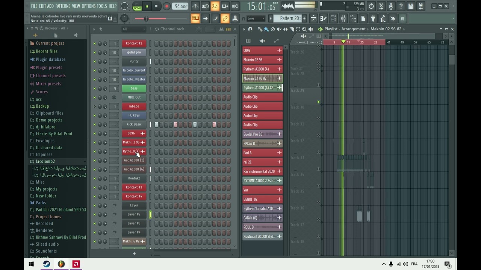Viewport: 481px width, 270px height.
Task: Open the Piano roll view icon
Action: pyautogui.click(x=323, y=18)
